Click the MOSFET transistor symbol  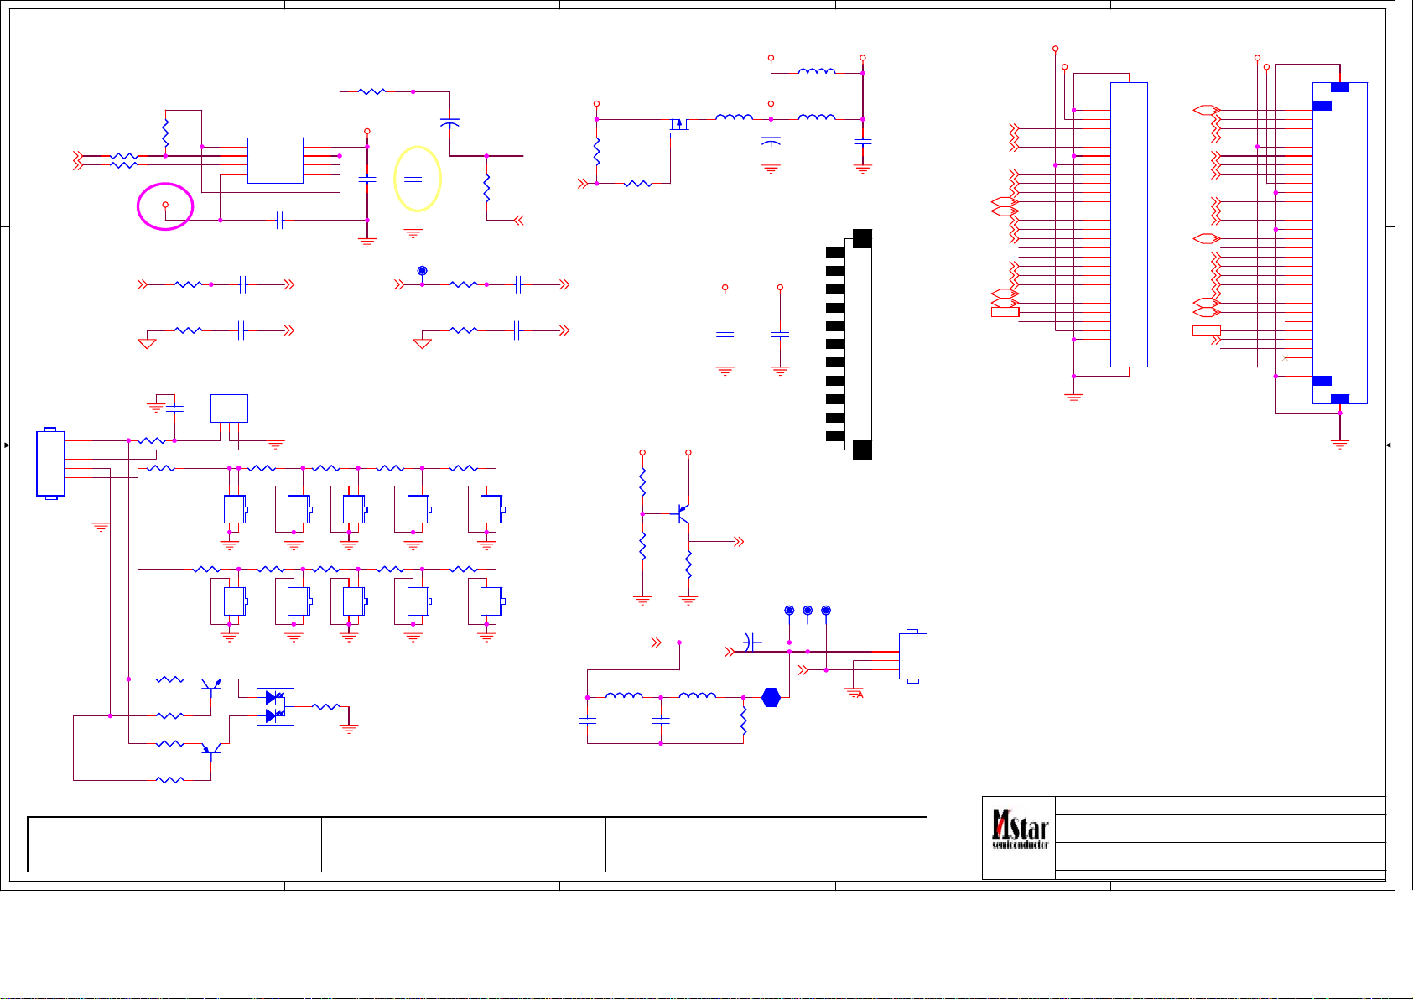pos(680,127)
